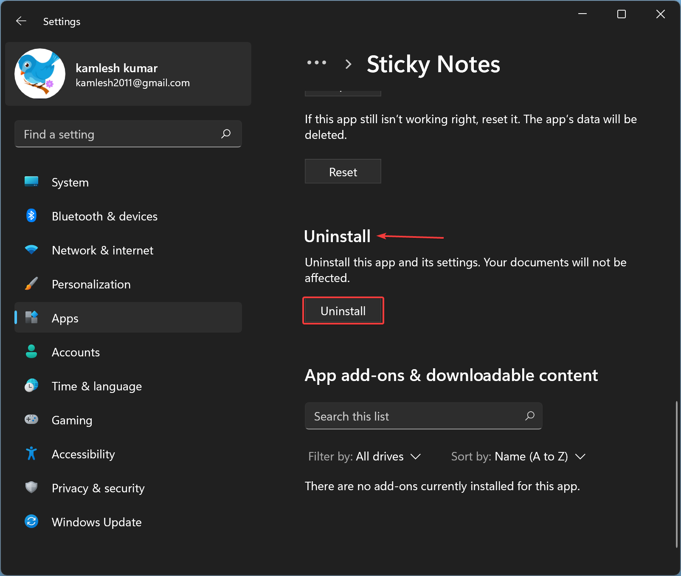The image size is (681, 576).
Task: Click the breadcrumb chevron separator
Action: [349, 64]
